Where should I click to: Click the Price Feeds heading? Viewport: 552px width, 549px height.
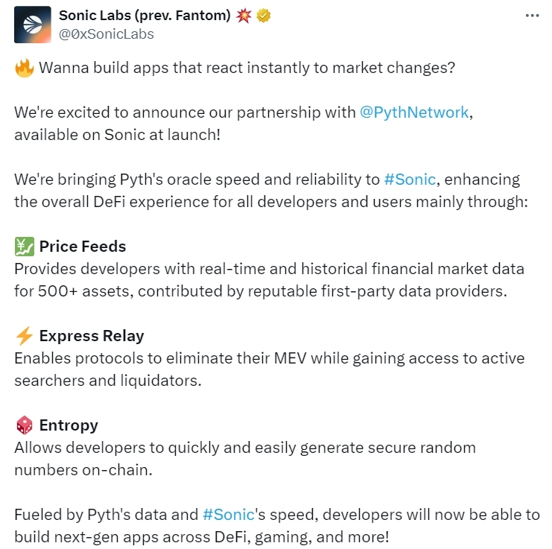coord(83,247)
